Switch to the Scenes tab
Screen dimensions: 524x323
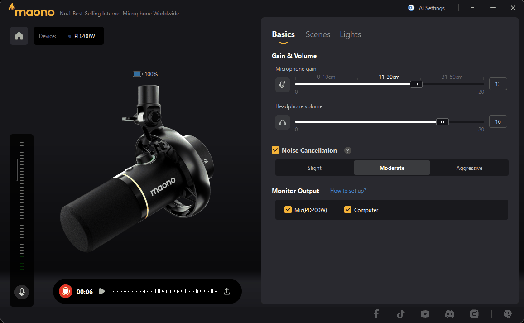click(318, 34)
